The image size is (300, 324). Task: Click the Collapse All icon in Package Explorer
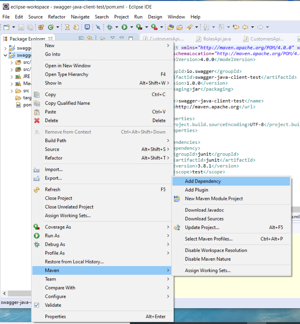[81, 38]
